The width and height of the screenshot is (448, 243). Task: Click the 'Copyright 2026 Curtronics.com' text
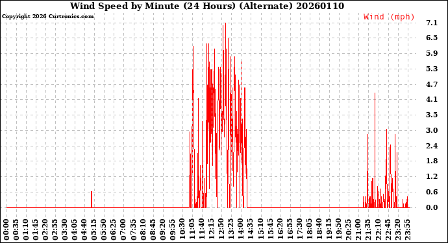pos(47,16)
